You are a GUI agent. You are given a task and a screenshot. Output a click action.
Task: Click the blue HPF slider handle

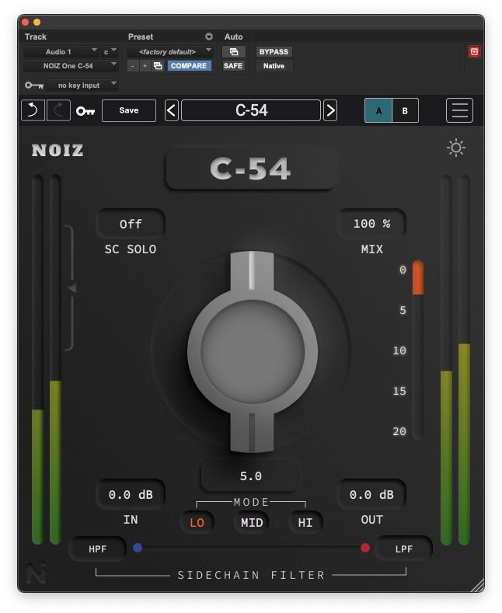tap(138, 548)
